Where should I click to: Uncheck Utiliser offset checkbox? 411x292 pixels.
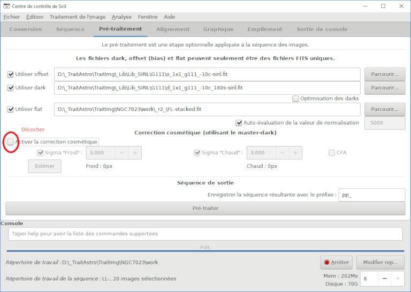pyautogui.click(x=10, y=74)
